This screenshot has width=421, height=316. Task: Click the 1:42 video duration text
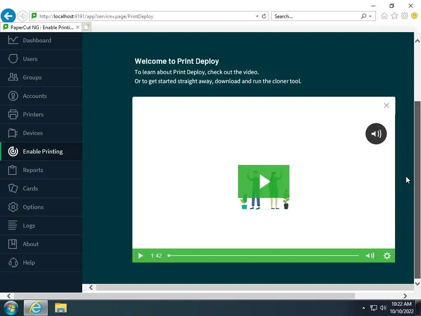click(x=156, y=256)
